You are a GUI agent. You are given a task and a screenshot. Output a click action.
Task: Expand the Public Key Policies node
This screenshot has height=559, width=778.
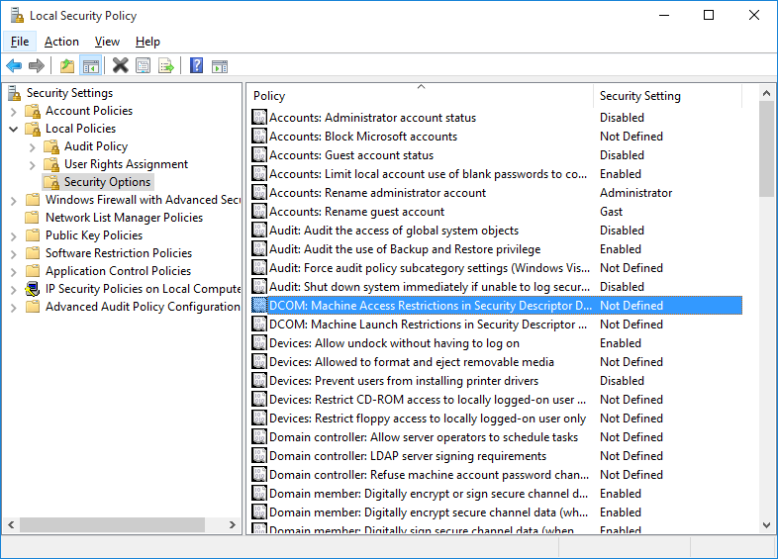[x=14, y=235]
